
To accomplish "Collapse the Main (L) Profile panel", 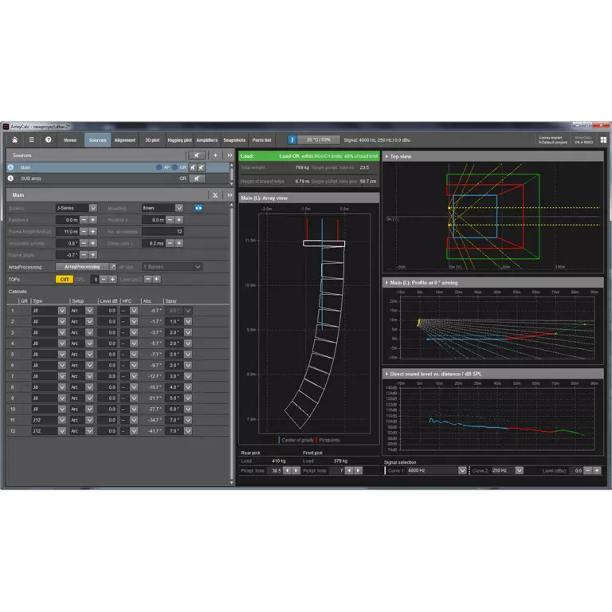I will (386, 283).
